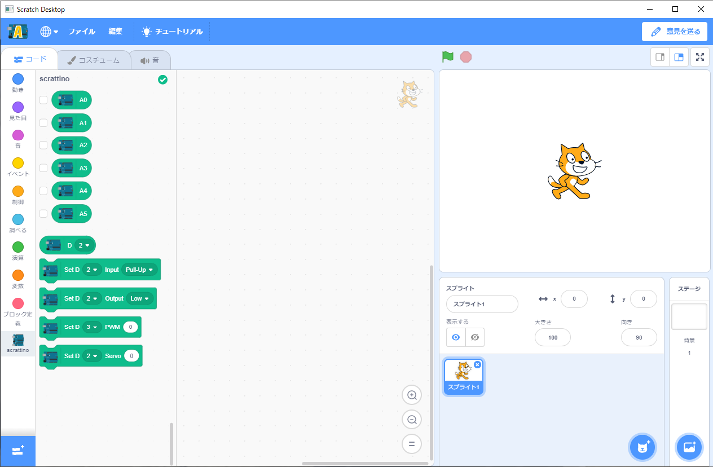
Task: Reset workspace zoom to default
Action: (x=412, y=444)
